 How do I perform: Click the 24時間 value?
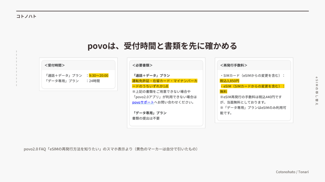point(95,81)
